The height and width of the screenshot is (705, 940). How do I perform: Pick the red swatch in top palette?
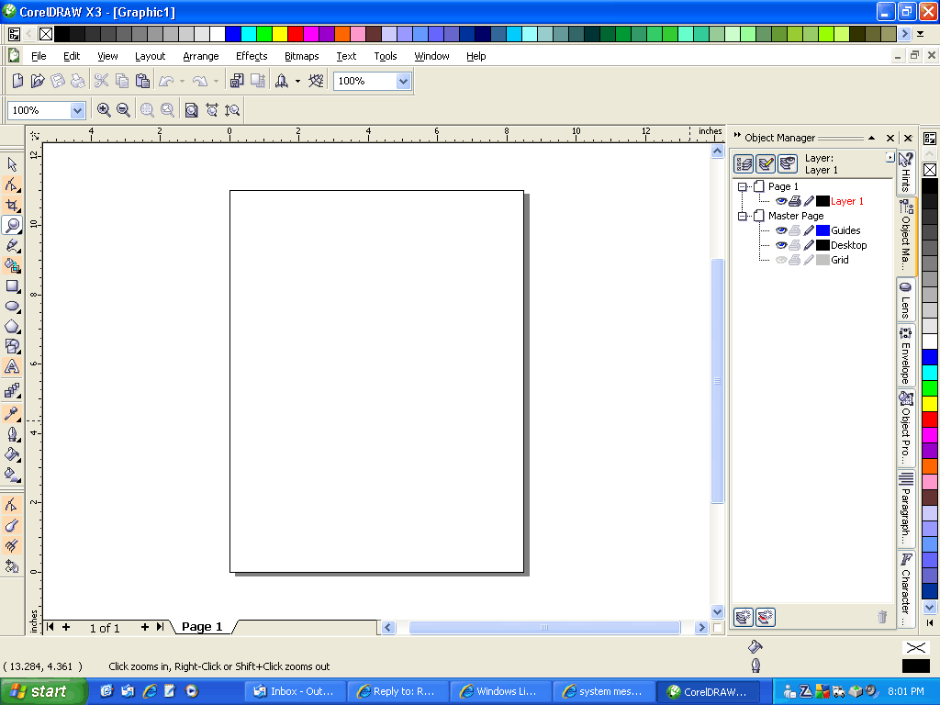(295, 34)
